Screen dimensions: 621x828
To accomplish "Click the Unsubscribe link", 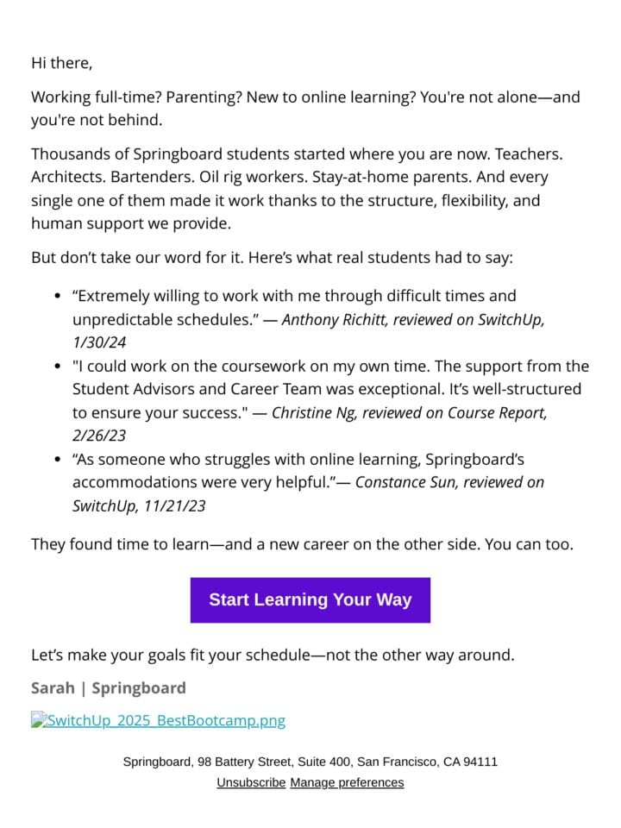I will pyautogui.click(x=251, y=782).
